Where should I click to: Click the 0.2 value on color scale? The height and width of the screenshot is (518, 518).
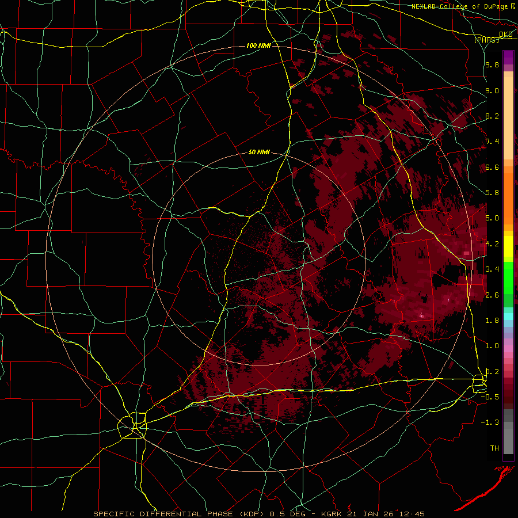492,372
